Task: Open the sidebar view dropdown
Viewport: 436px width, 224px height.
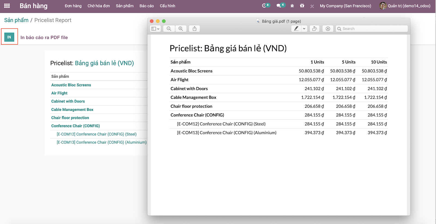Action: (x=155, y=29)
